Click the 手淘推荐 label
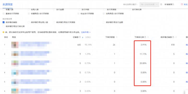Image resolution: width=188 pixels, height=94 pixels. (168, 4)
